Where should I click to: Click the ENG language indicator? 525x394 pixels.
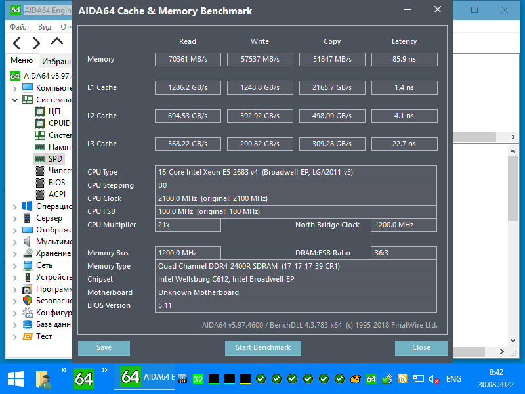tap(453, 379)
